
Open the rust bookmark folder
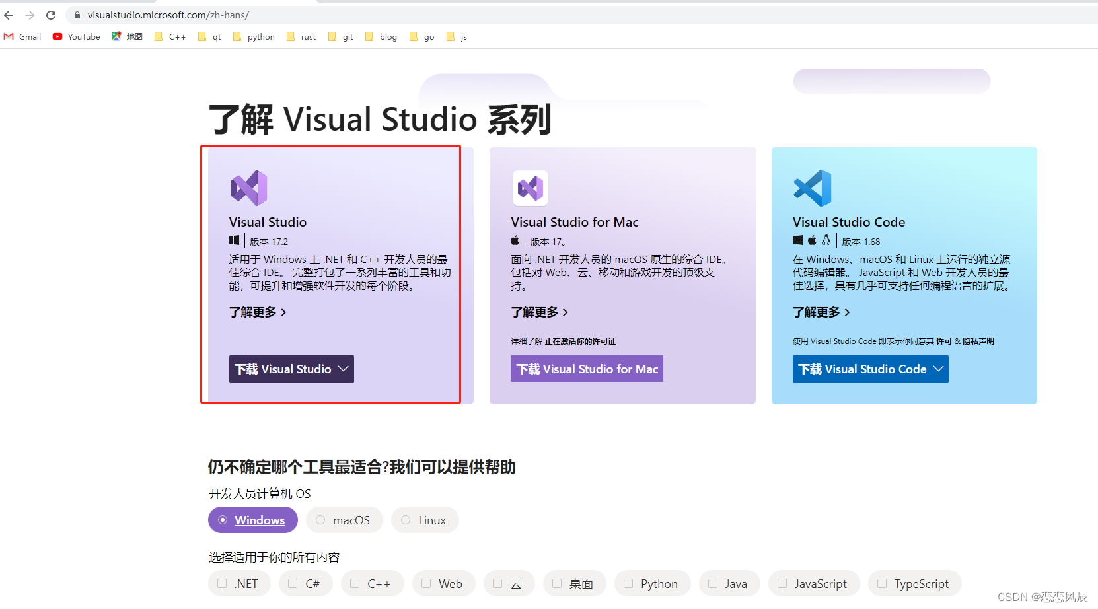[301, 37]
